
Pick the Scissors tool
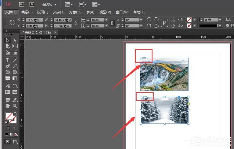pyautogui.click(x=8, y=86)
